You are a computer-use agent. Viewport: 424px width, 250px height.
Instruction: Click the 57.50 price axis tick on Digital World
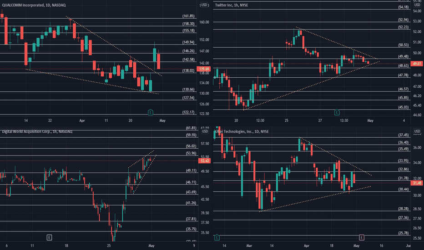pos(205,144)
